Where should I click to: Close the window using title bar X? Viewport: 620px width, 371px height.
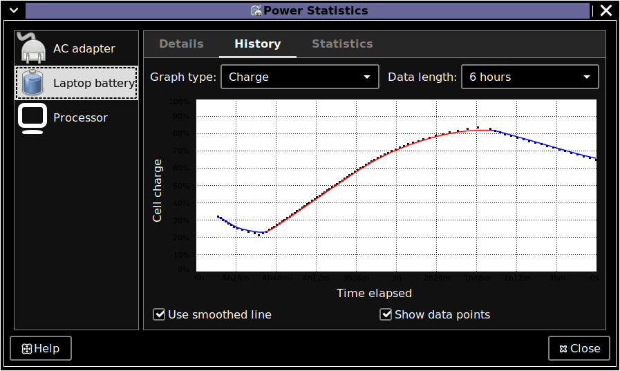point(605,10)
